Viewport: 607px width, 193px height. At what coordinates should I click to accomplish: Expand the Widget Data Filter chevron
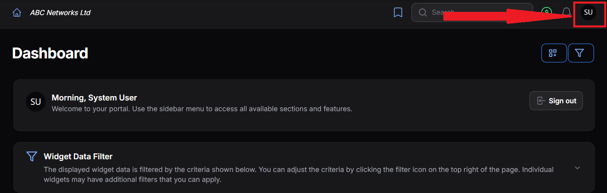pyautogui.click(x=578, y=168)
